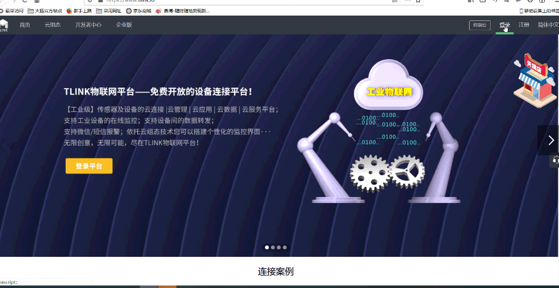Open the 首页 nav item

coord(25,25)
